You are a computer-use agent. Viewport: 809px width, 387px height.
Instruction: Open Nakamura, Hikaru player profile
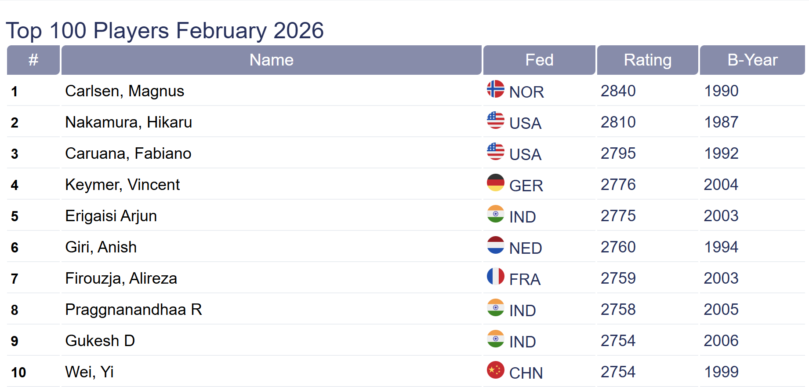(128, 122)
